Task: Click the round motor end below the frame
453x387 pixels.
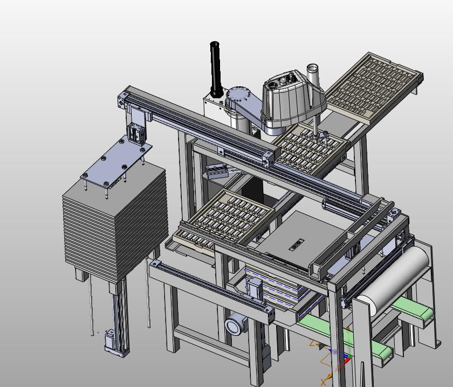Action: click(234, 326)
